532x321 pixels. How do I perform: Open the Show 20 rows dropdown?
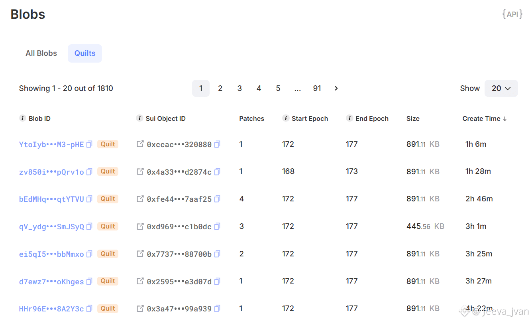pyautogui.click(x=501, y=89)
